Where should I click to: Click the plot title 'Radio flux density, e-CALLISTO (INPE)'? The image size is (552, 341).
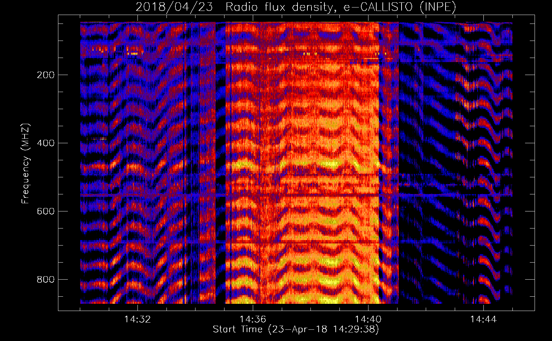coord(340,7)
